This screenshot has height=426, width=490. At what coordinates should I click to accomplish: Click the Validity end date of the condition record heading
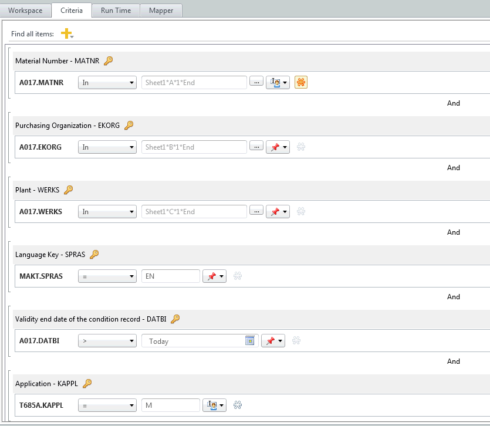click(x=90, y=319)
